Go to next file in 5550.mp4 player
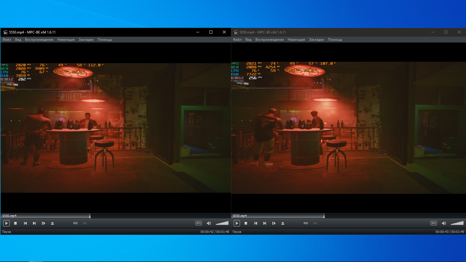The image size is (466, 262). [x=34, y=223]
